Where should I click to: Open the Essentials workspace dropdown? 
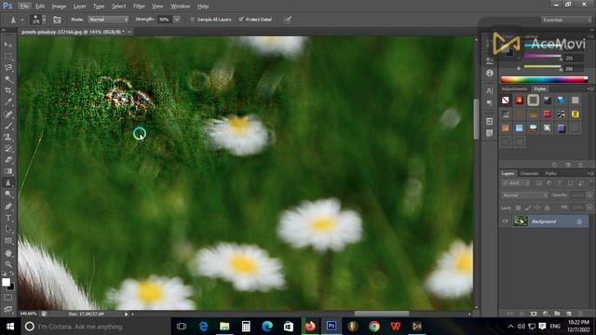click(x=566, y=20)
